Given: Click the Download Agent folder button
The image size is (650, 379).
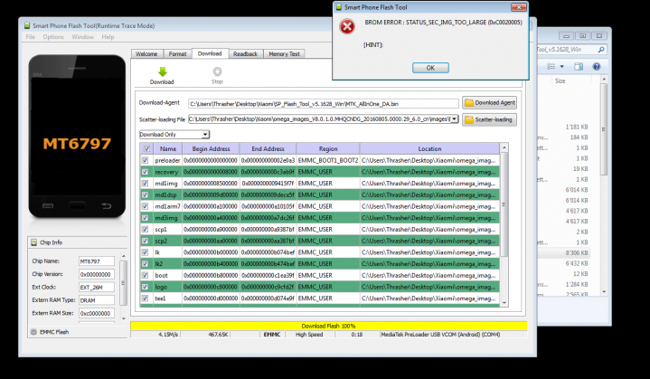Looking at the screenshot, I should (x=489, y=103).
